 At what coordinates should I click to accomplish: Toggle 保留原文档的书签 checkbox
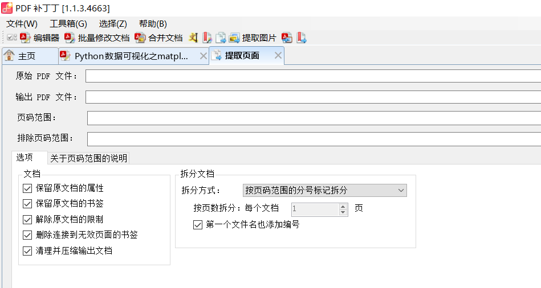tap(27, 204)
